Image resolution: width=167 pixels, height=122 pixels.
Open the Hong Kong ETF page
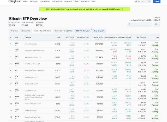tap(99, 31)
